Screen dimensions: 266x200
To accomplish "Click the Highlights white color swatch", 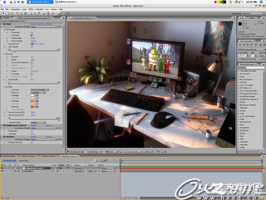I will coord(32,95).
